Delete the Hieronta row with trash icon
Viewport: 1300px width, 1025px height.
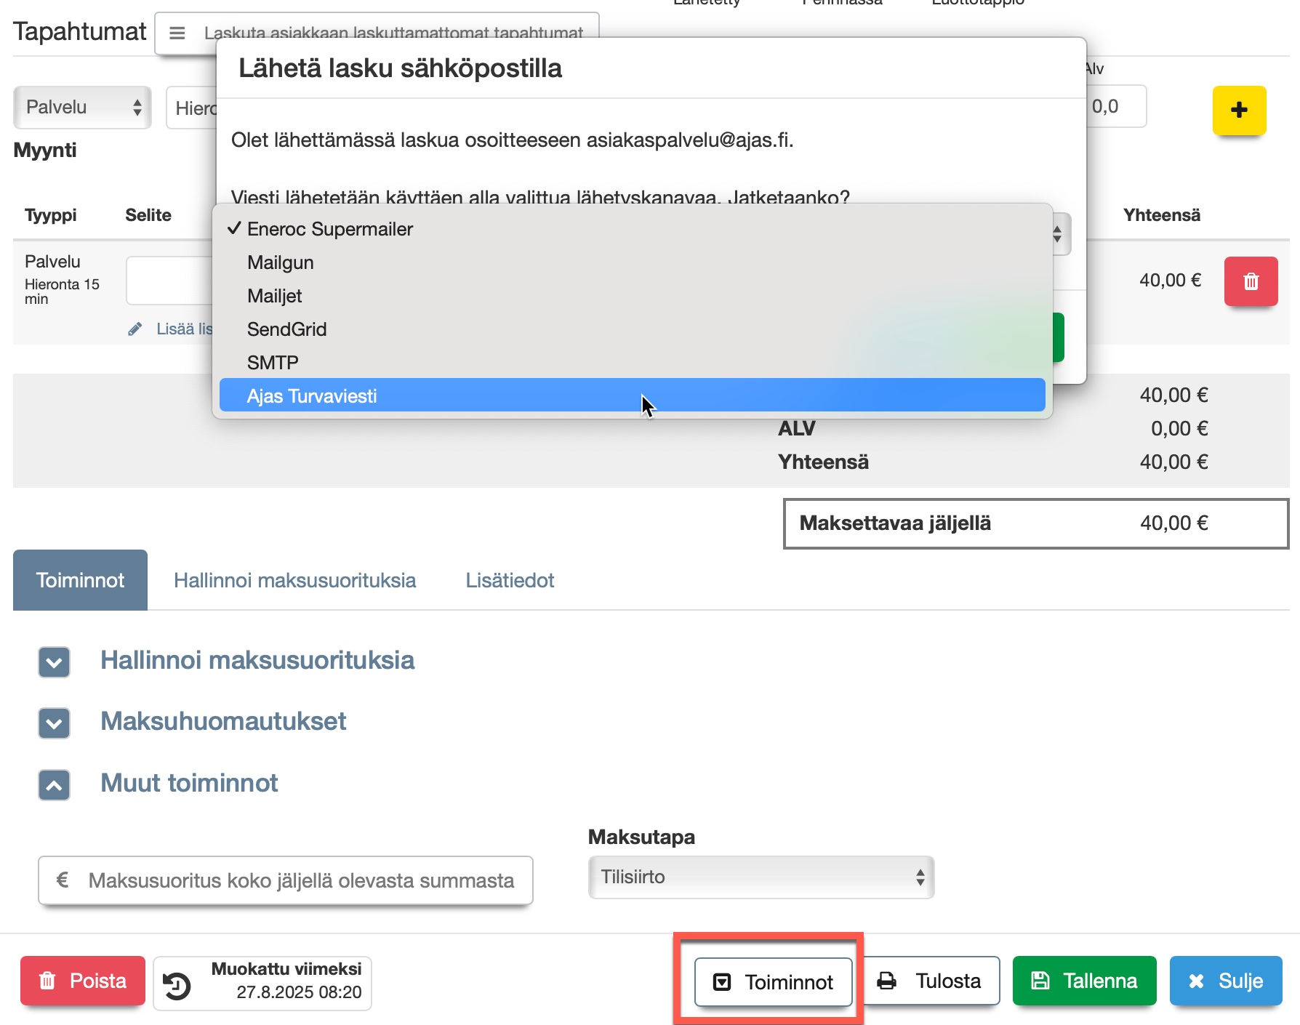[1251, 281]
